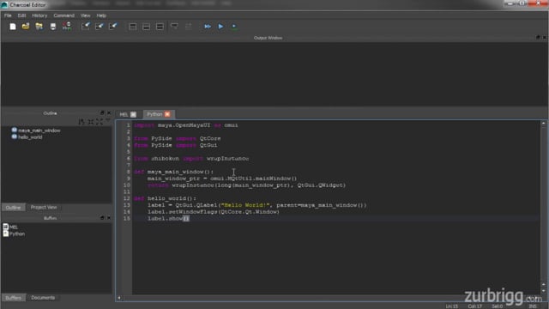
Task: Switch to the Documents tab
Action: point(43,298)
